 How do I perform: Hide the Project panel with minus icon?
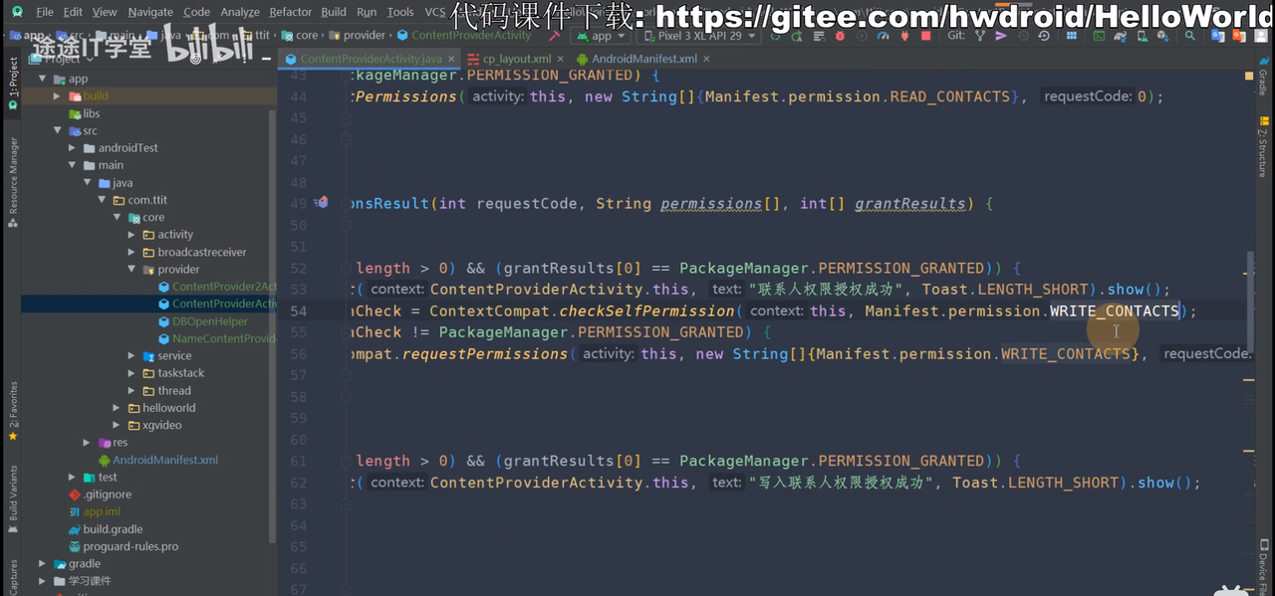point(267,59)
